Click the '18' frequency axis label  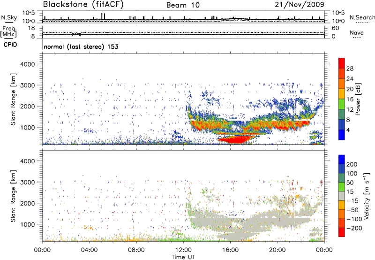tap(31, 28)
